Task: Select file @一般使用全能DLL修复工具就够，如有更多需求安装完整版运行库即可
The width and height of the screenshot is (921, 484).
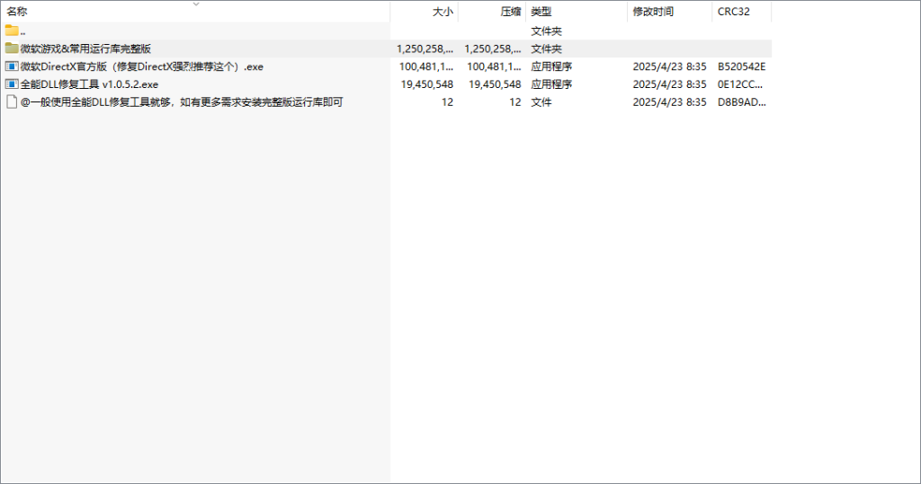Action: tap(182, 102)
